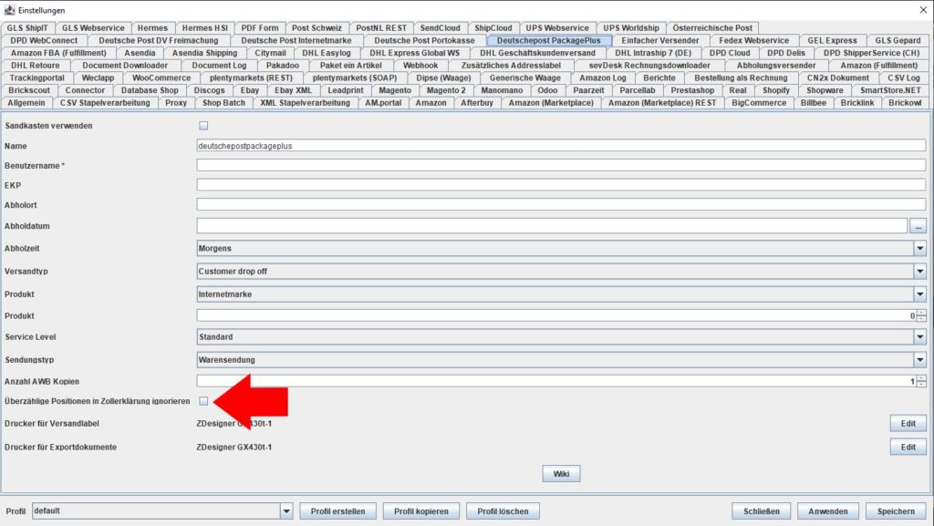Open the Deutschepost PackagePlus tab
934x526 pixels.
(x=548, y=40)
